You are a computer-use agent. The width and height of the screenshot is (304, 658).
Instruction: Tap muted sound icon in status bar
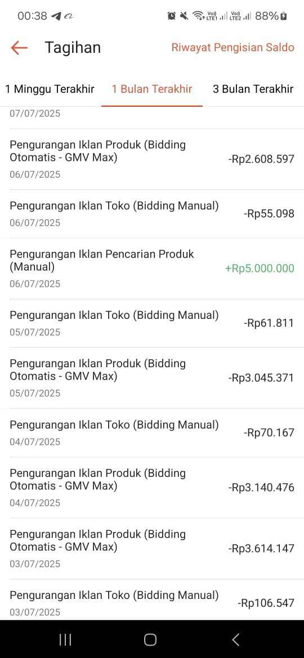[184, 16]
